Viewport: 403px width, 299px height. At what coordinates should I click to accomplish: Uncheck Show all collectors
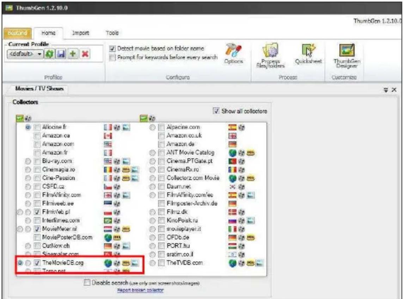(x=216, y=111)
